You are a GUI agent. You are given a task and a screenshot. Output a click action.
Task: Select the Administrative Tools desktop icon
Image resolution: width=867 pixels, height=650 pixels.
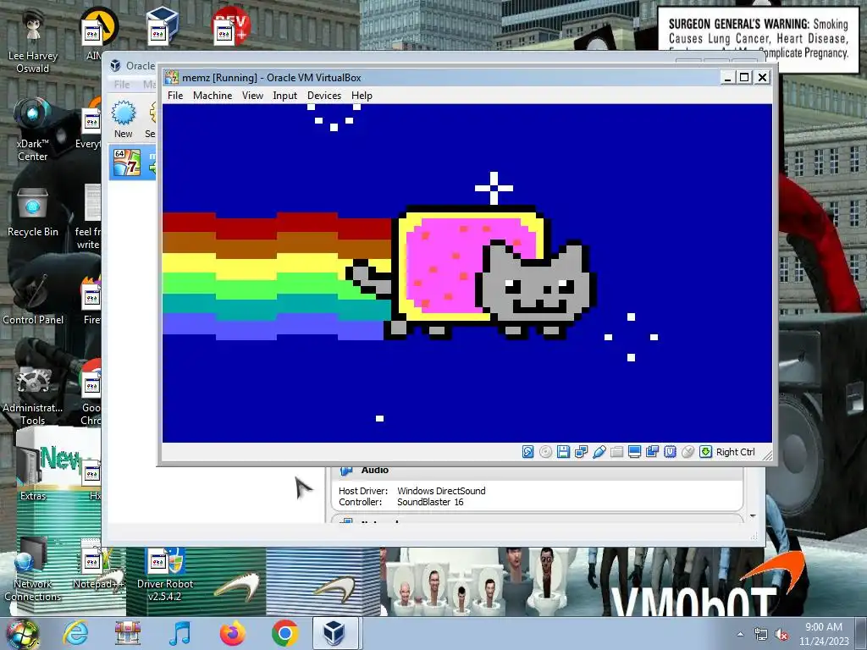coord(33,395)
